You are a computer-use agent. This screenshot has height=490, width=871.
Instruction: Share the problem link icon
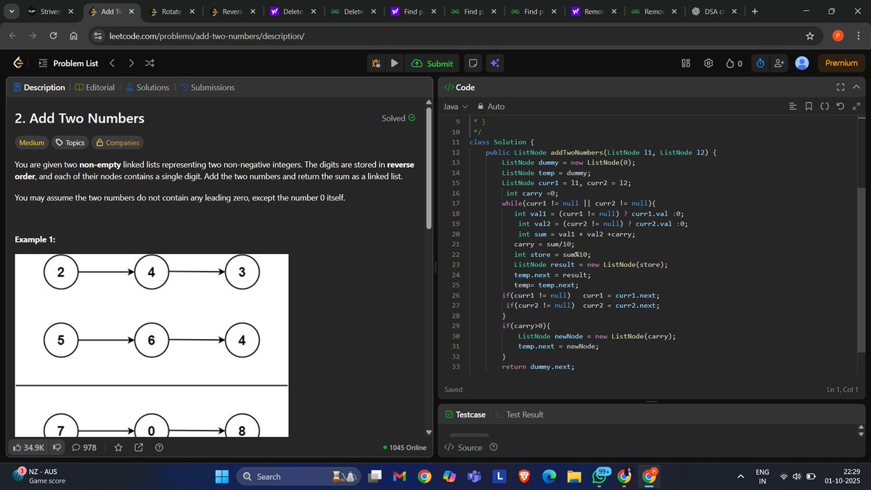[139, 447]
